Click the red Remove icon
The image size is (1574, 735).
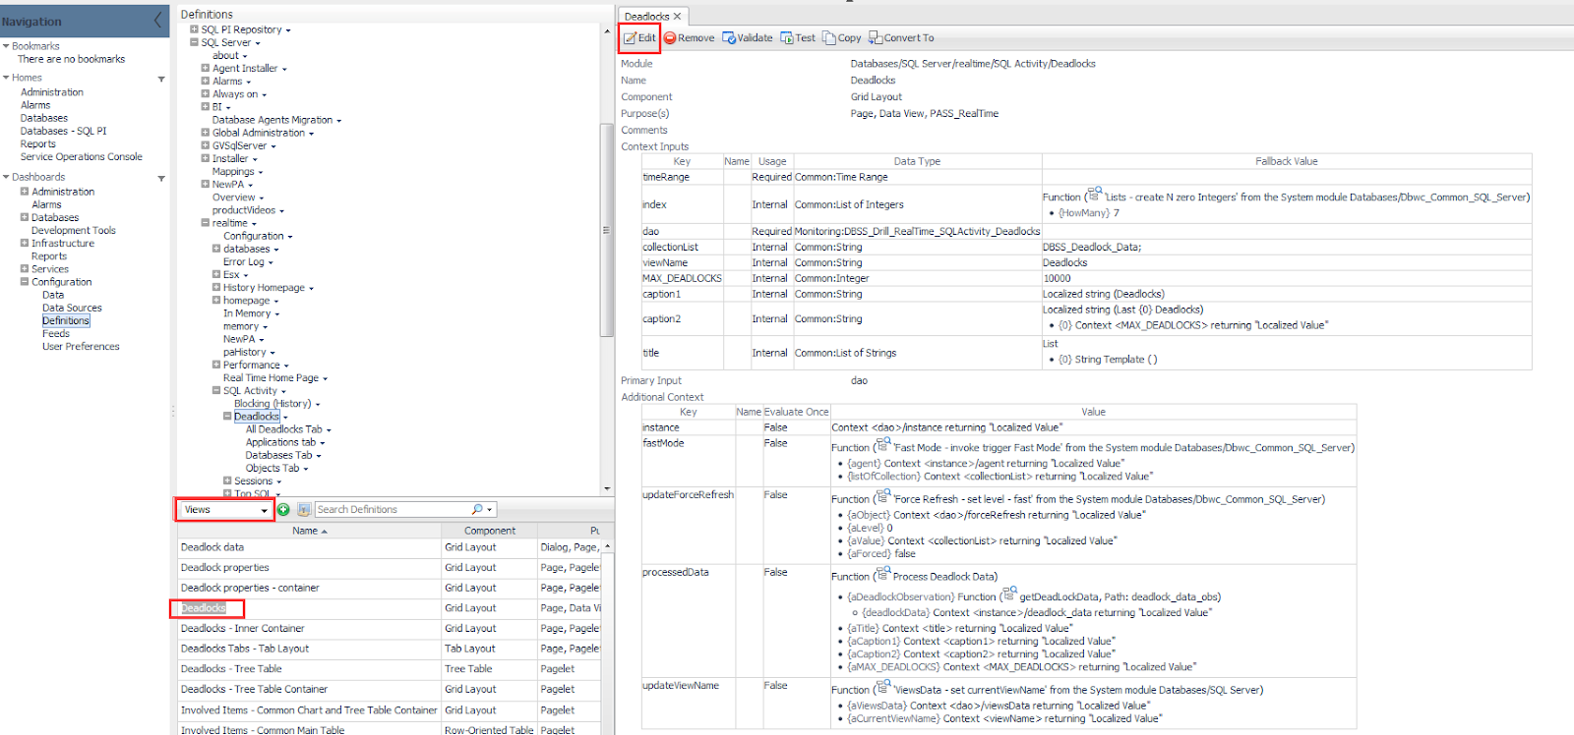[x=670, y=38]
